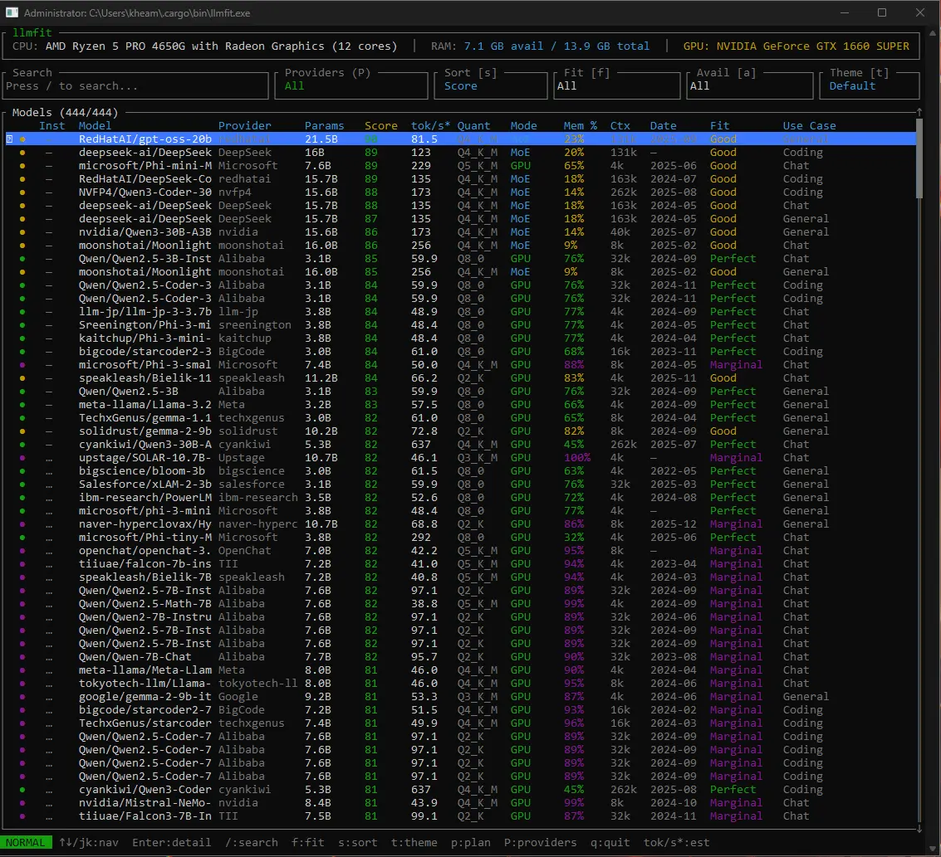Click the Provider column header

[x=245, y=126]
